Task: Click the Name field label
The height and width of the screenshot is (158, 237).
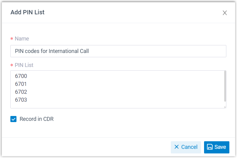Action: pyautogui.click(x=22, y=39)
